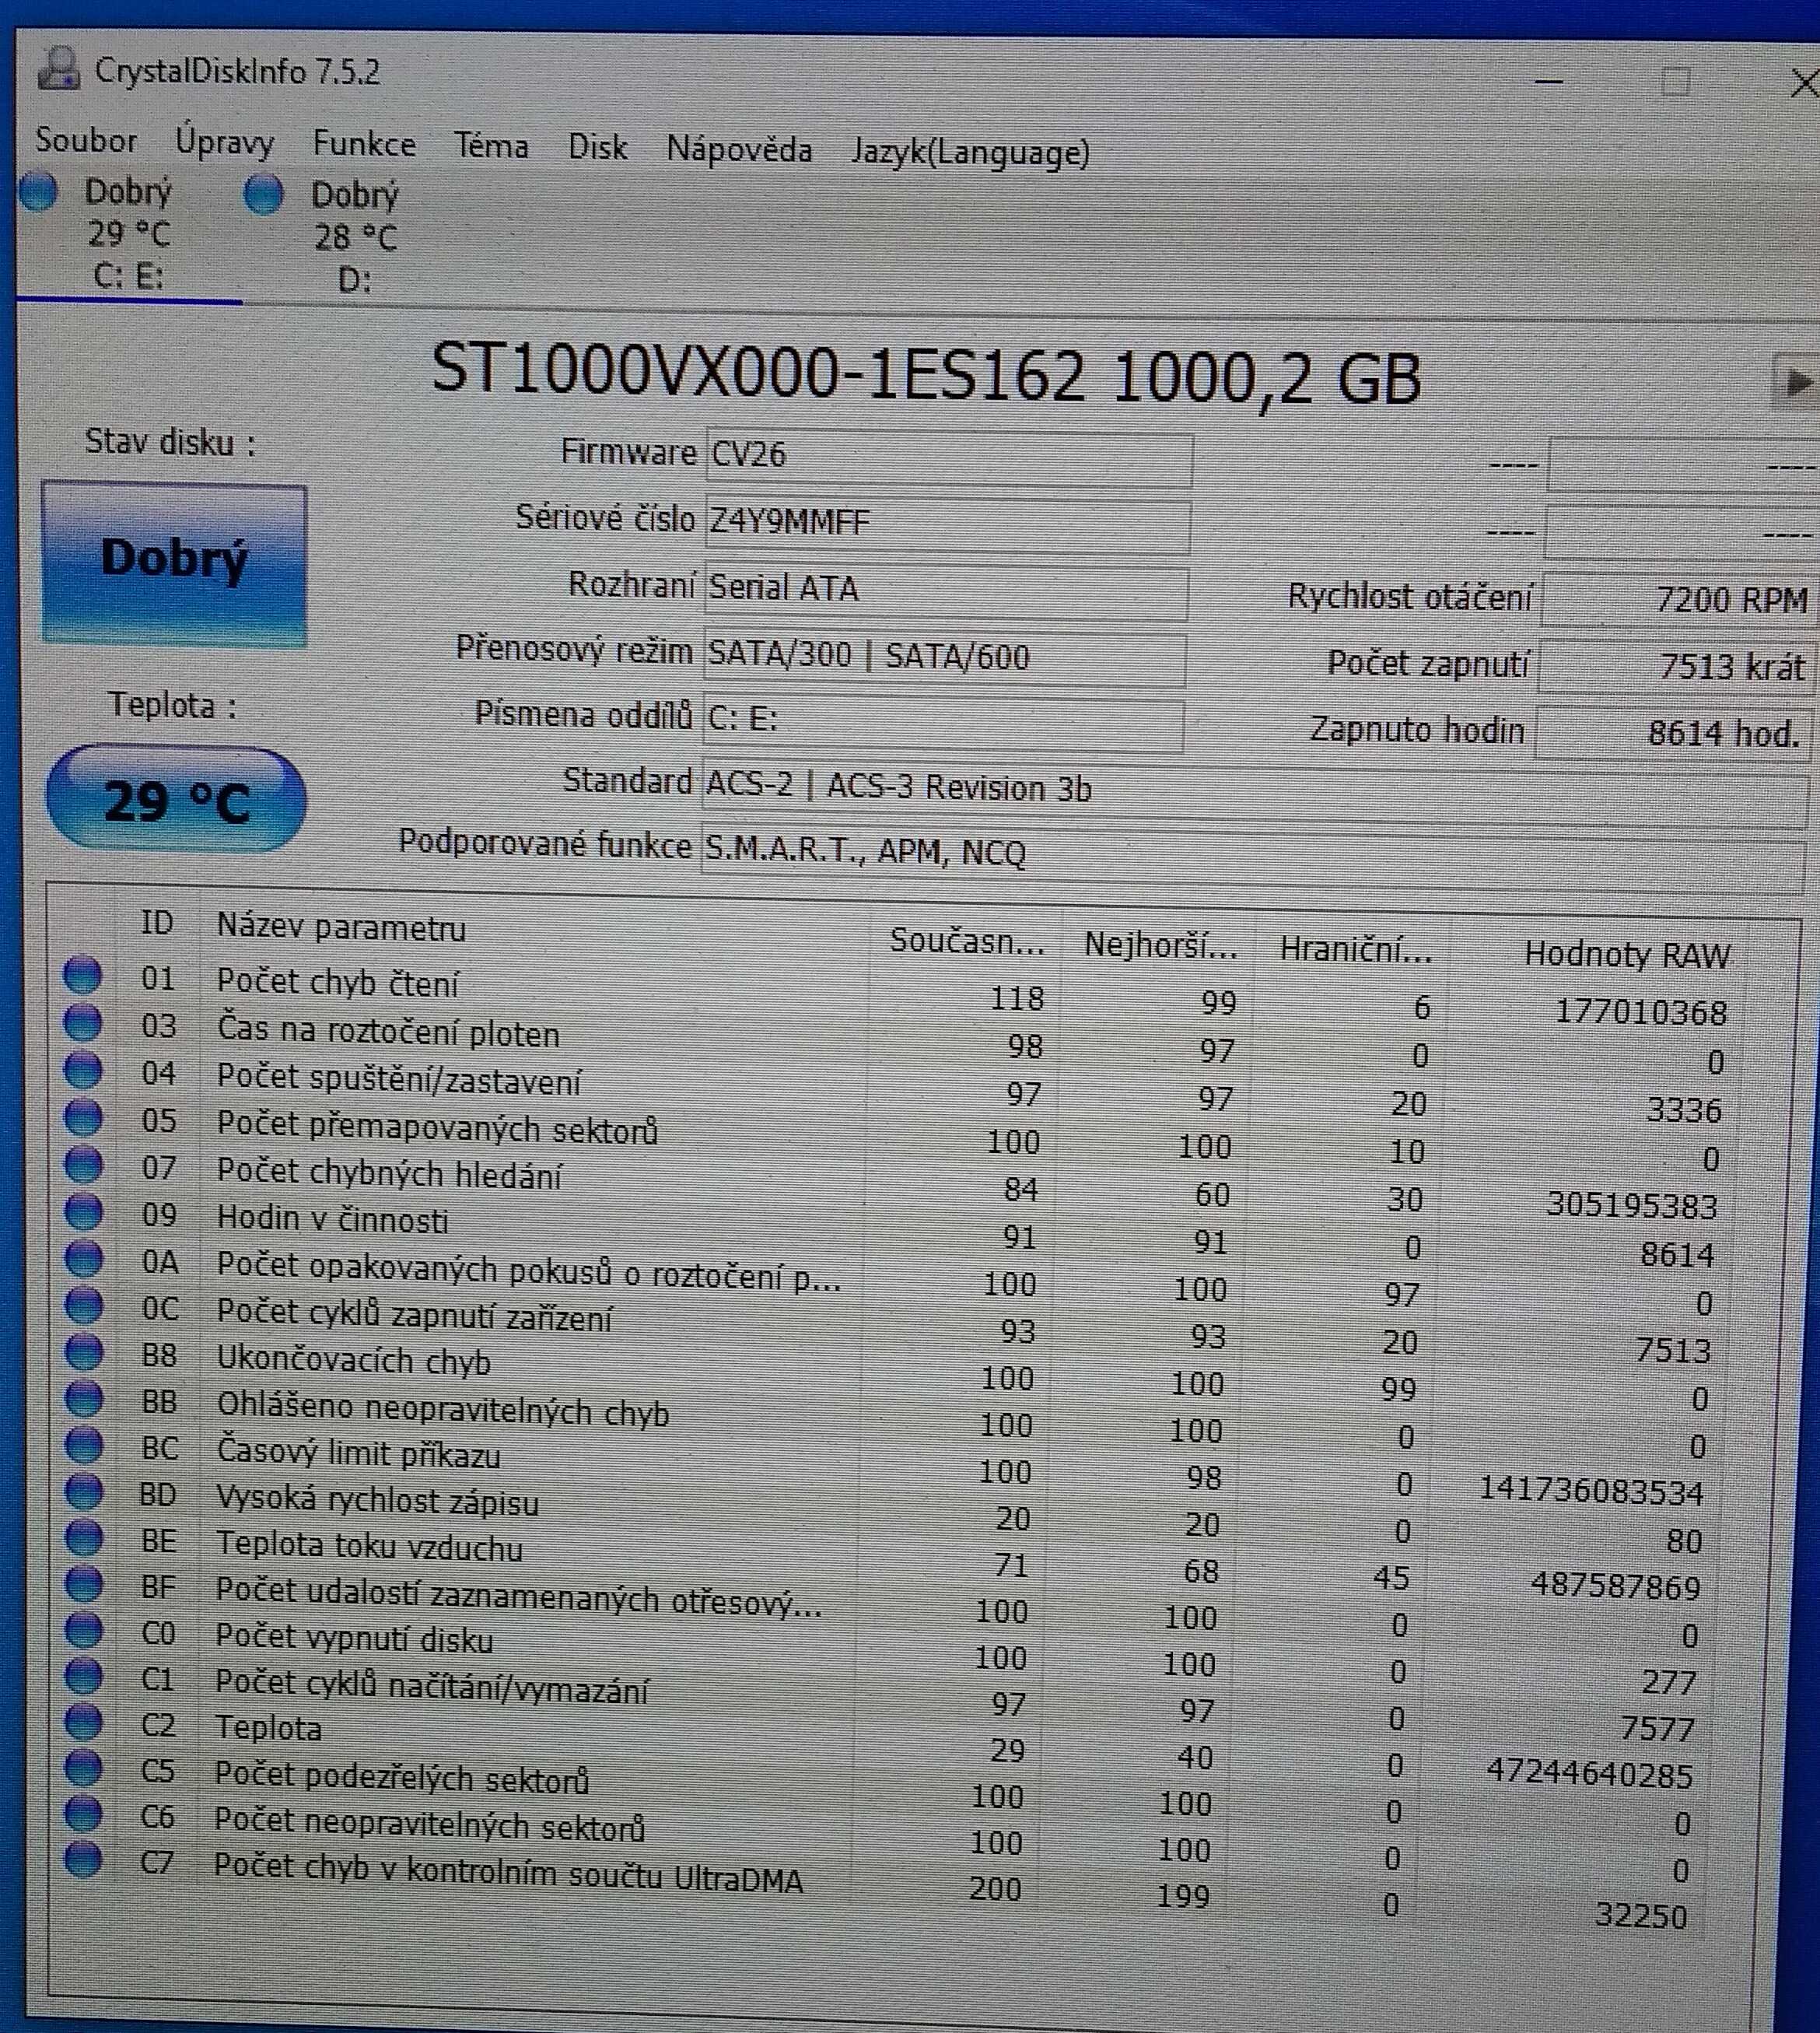
Task: Click the Název parametru column header
Action: (341, 927)
